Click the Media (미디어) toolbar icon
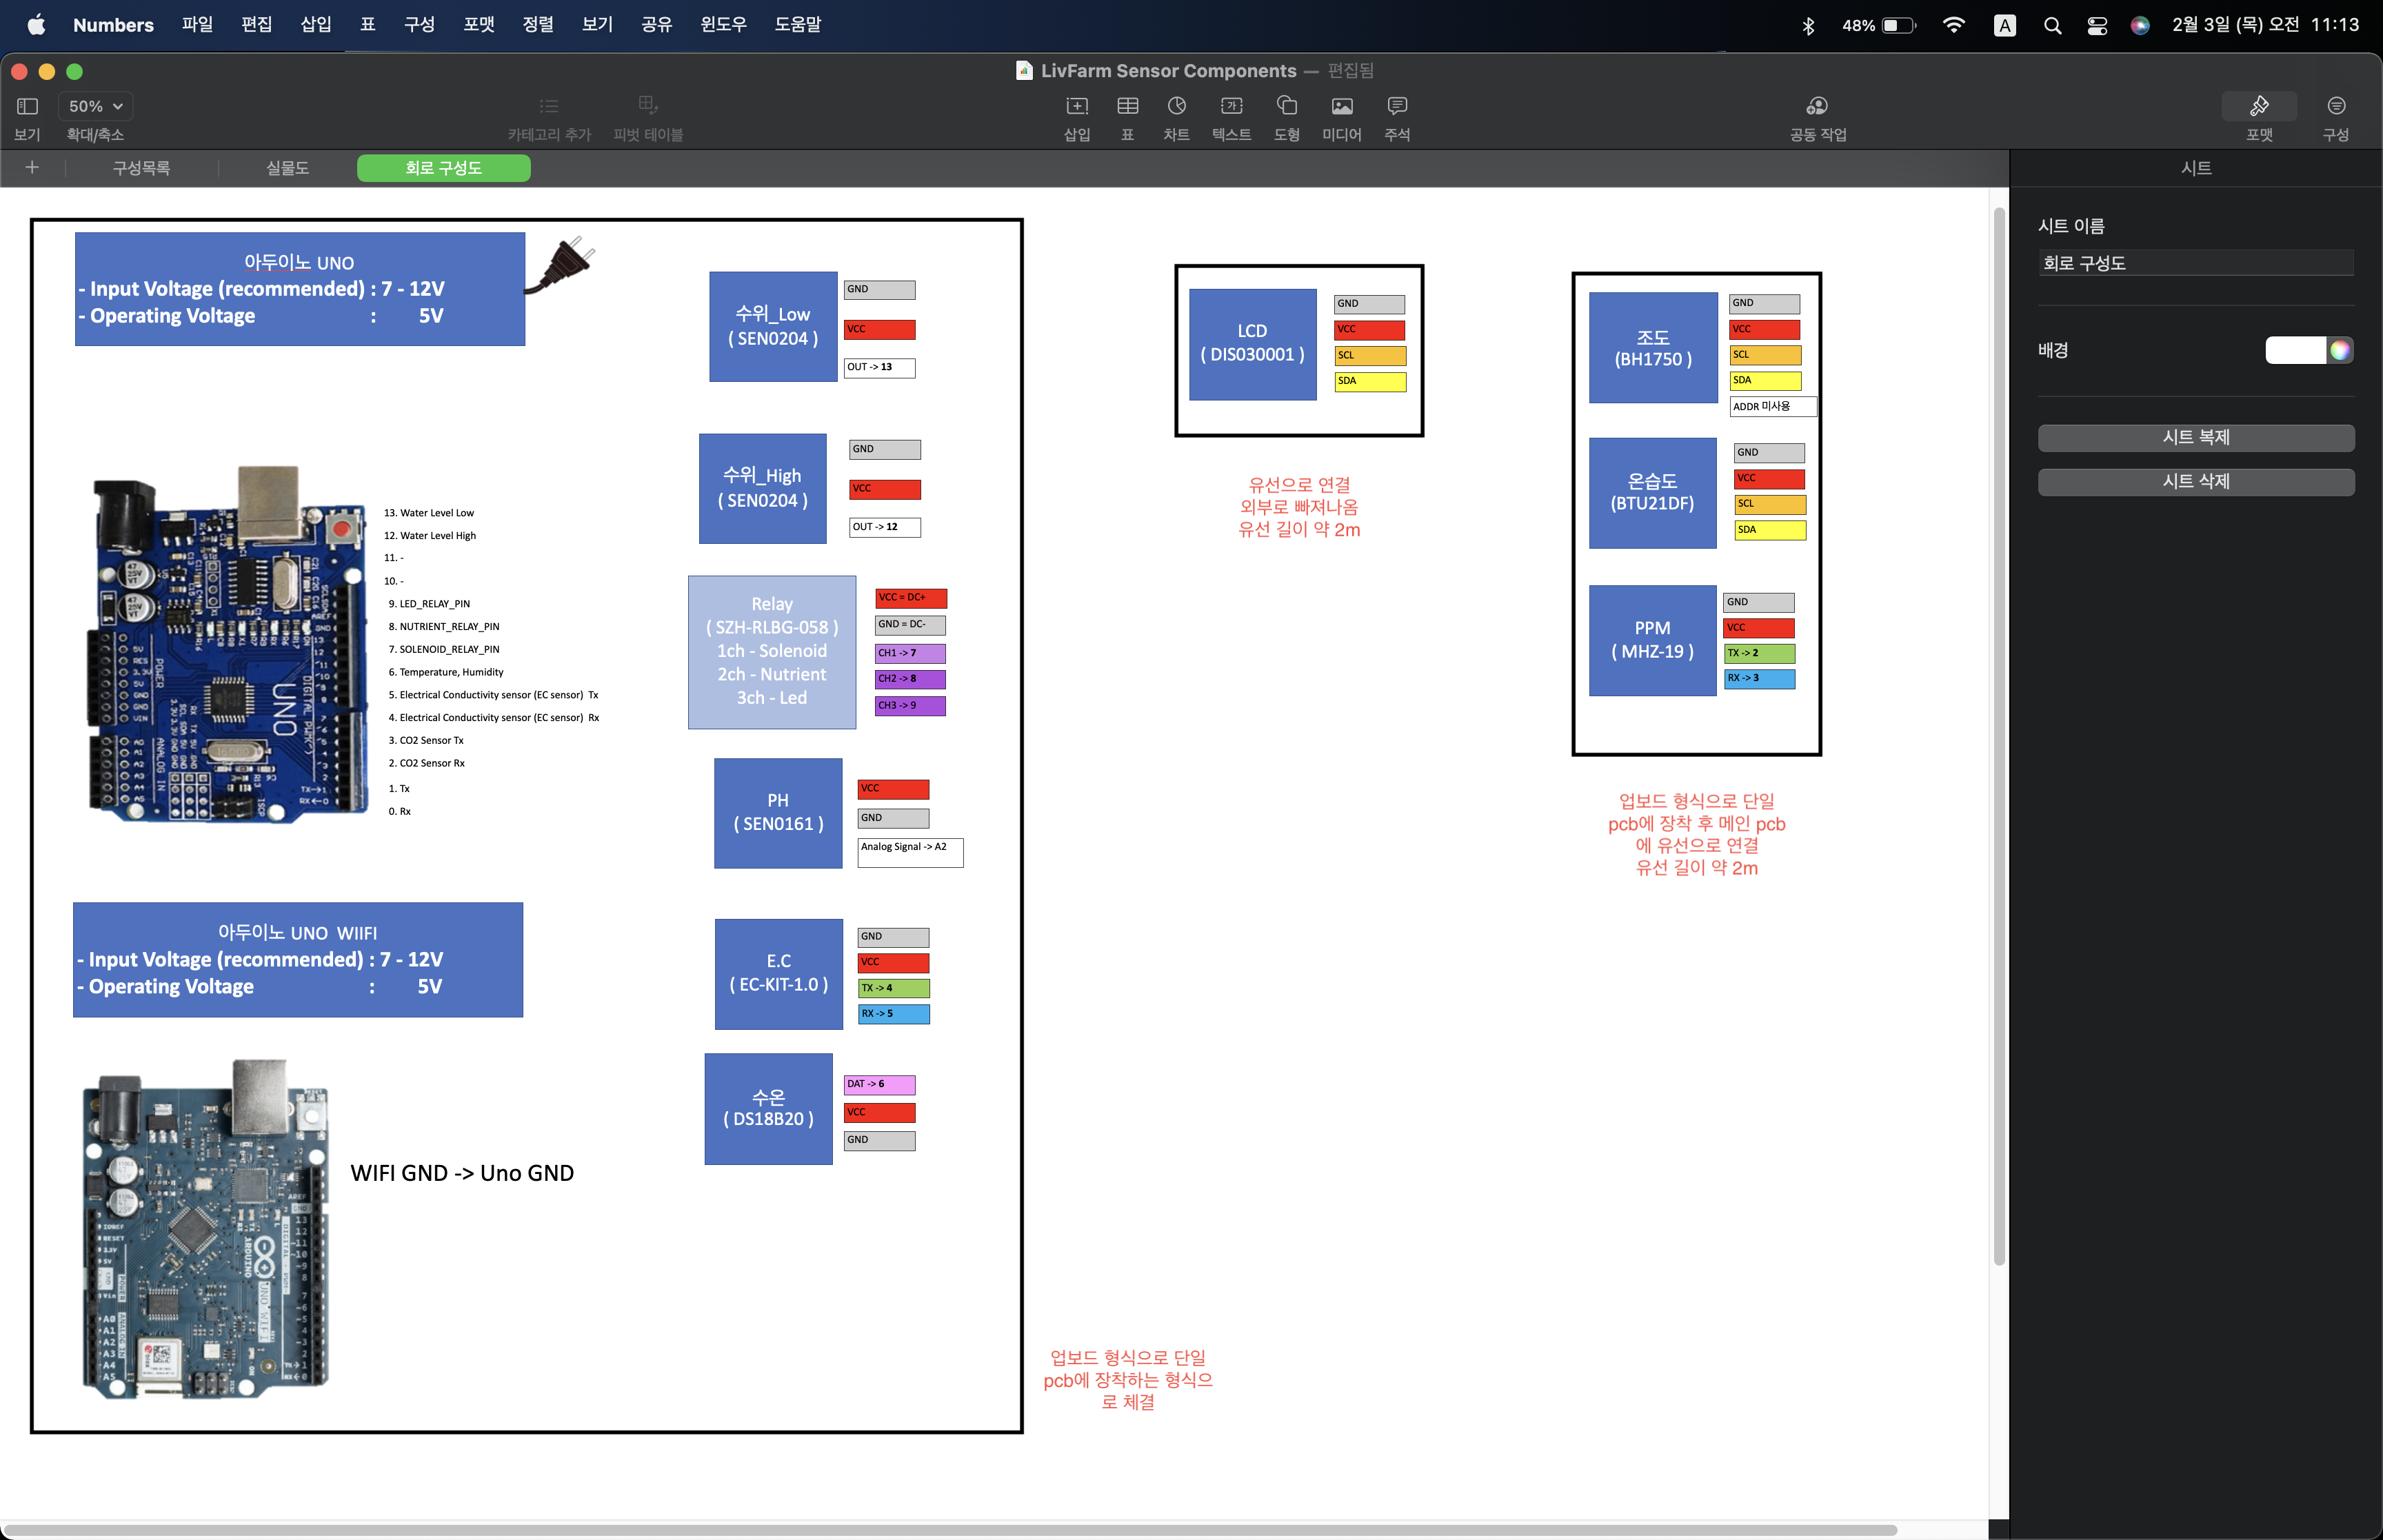Screen dimensions: 2383x1540 pos(1341,106)
